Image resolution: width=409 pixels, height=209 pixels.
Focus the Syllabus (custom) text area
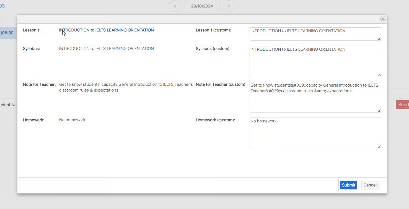315,61
